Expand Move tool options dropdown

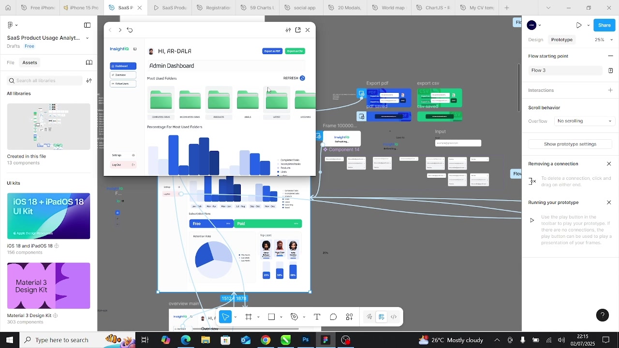tap(236, 317)
